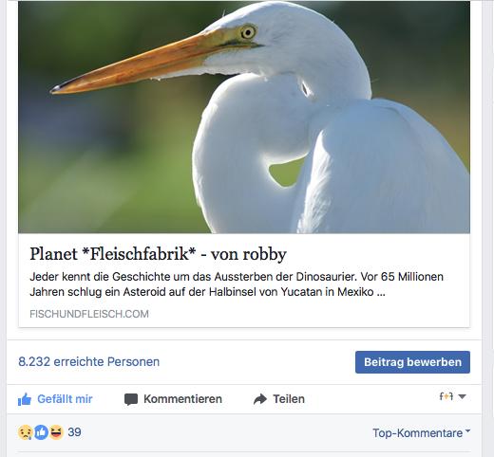Toggle the Gefällt mir like label
The height and width of the screenshot is (457, 494).
65,399
